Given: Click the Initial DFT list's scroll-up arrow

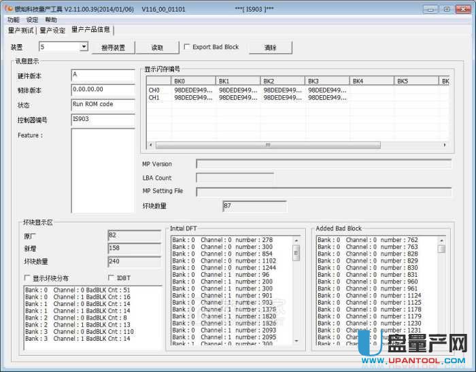Looking at the screenshot, I should pyautogui.click(x=296, y=240).
